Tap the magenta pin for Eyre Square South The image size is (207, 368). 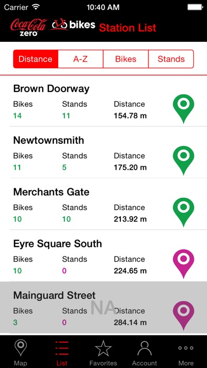(x=183, y=264)
